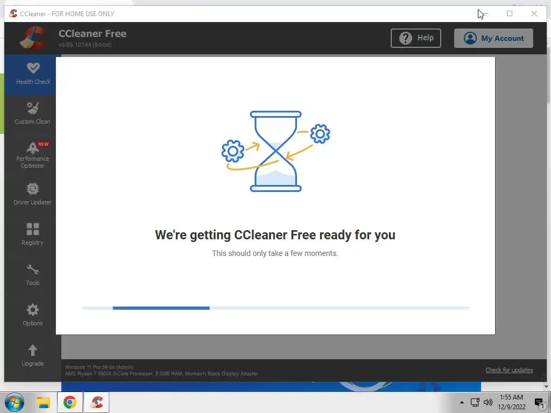Click the setup progress bar
Viewport: 551px width, 413px height.
coord(275,308)
